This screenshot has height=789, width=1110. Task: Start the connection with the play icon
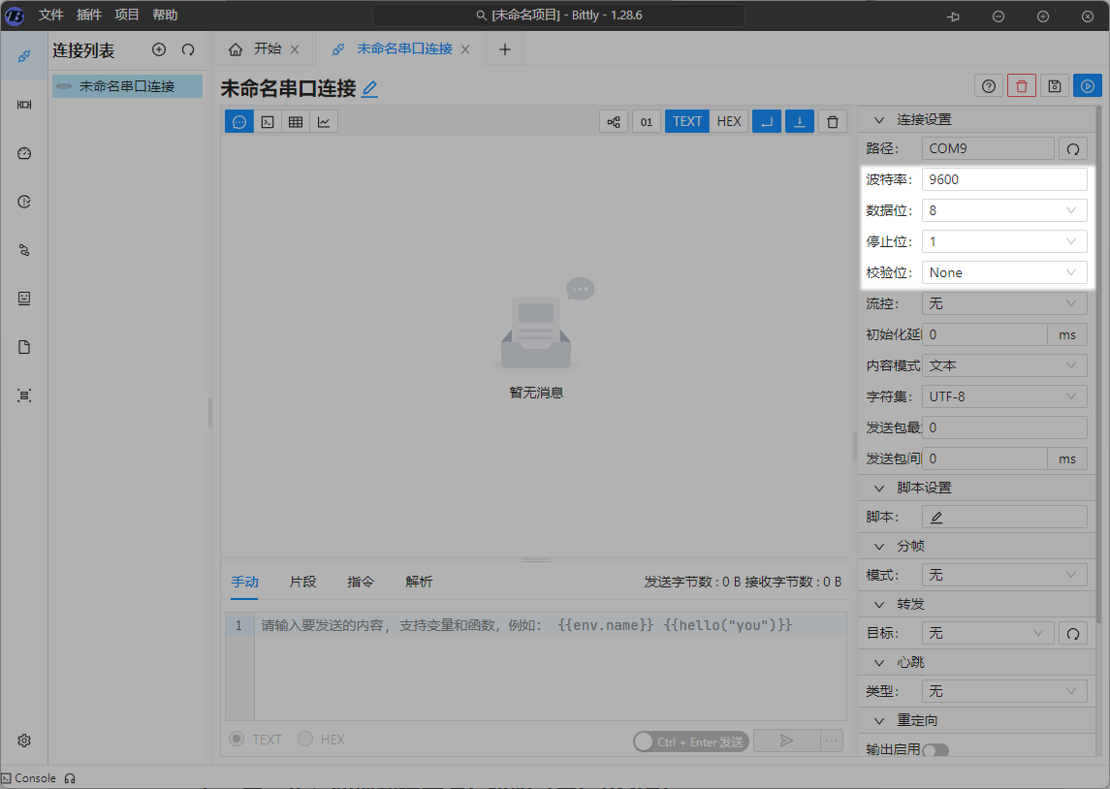(1088, 86)
